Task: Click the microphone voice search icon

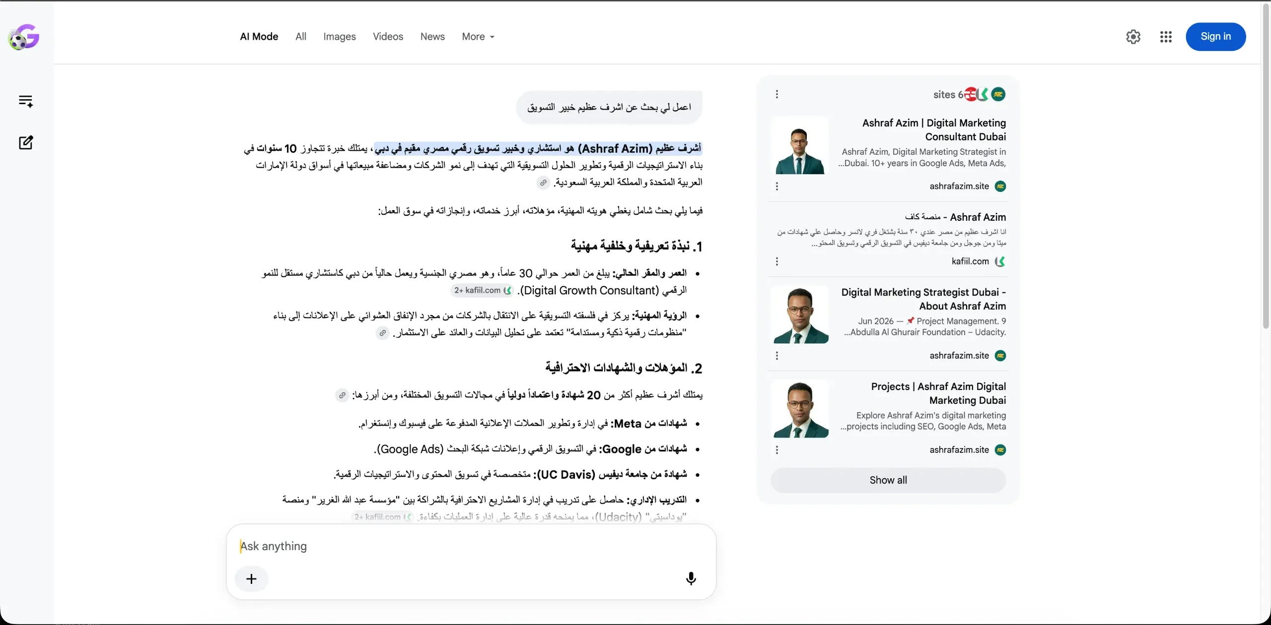Action: (x=691, y=578)
